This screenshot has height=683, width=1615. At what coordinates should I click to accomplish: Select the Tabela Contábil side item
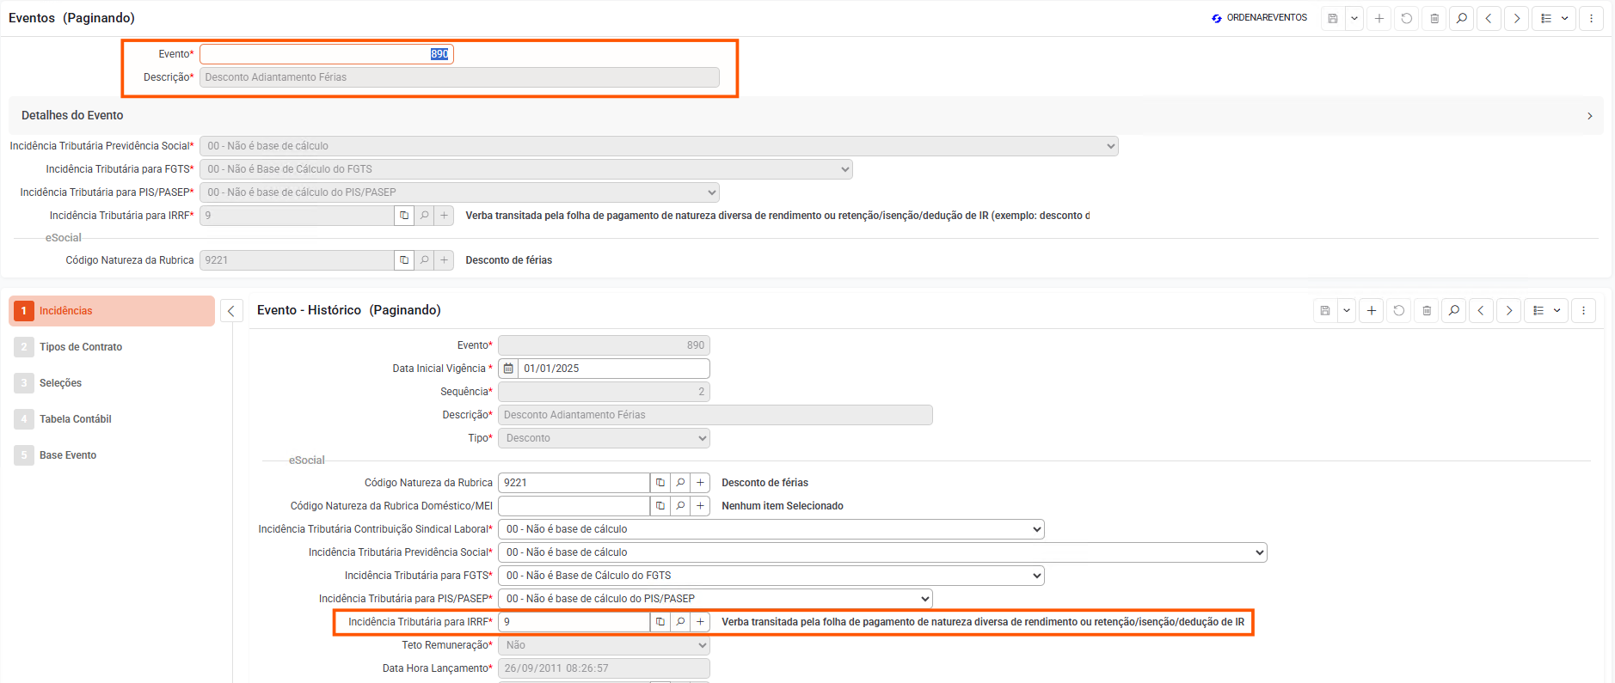(x=76, y=419)
